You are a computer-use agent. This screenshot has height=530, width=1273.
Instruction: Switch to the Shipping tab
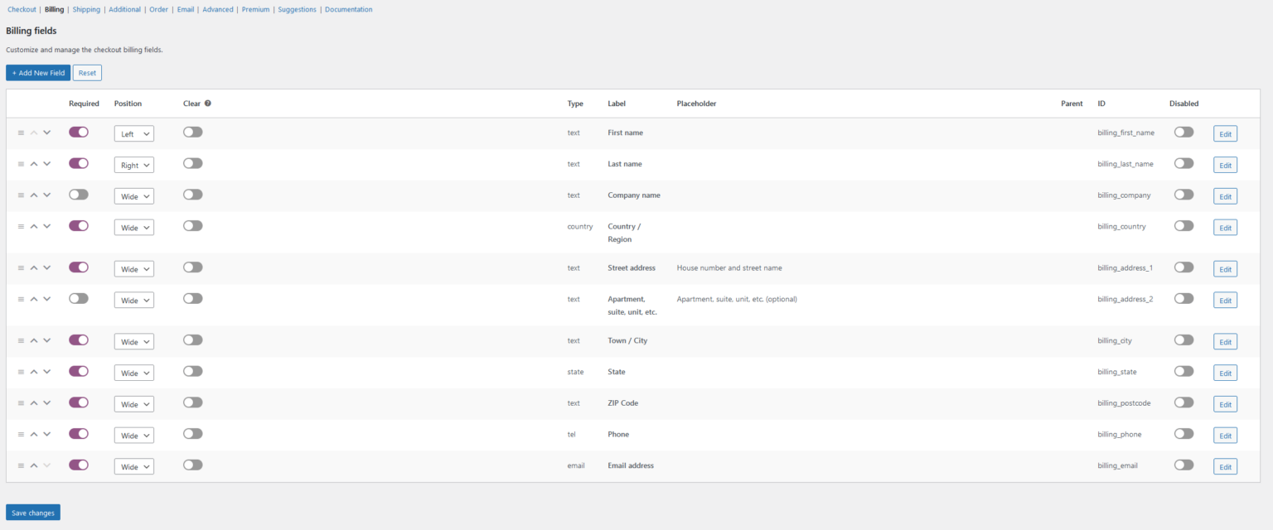(86, 9)
